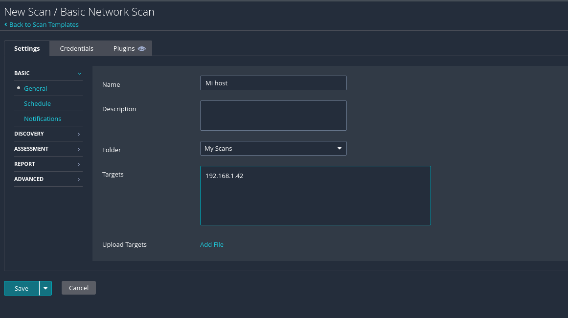568x318 pixels.
Task: Select General in the sidebar
Action: coord(35,88)
